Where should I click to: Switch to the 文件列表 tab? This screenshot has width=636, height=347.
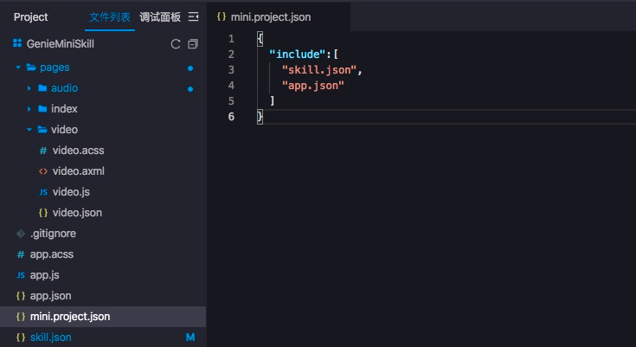[x=112, y=16]
